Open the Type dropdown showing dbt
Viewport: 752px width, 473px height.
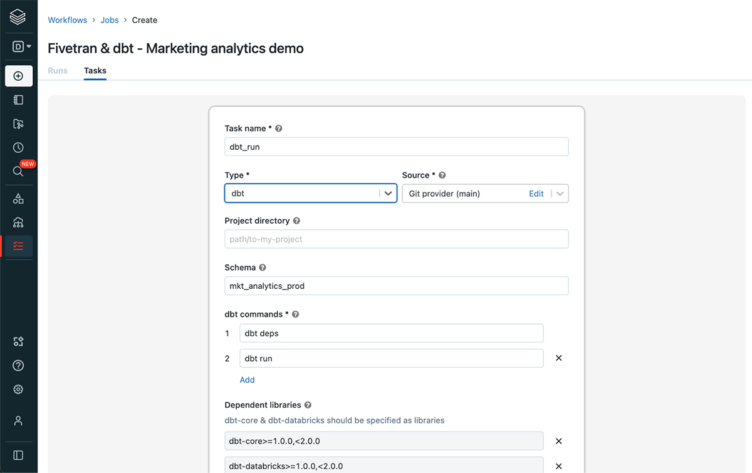310,194
